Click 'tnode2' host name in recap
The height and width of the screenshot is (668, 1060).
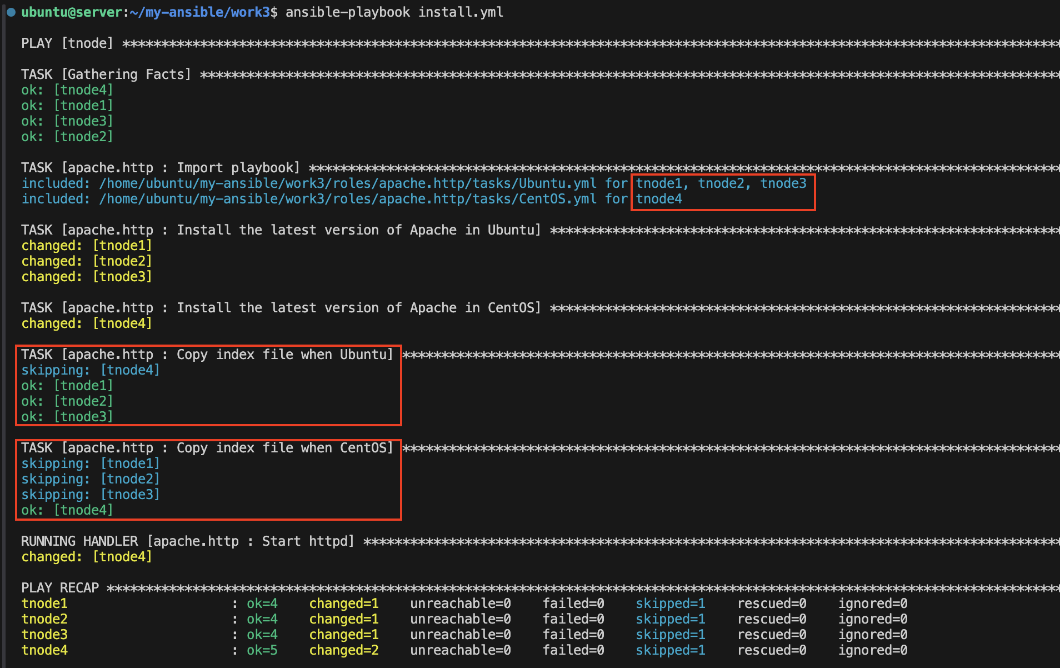tap(44, 619)
